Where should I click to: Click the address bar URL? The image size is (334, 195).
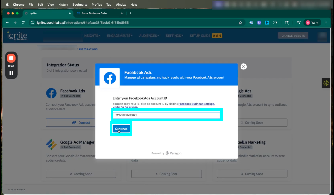pyautogui.click(x=83, y=23)
